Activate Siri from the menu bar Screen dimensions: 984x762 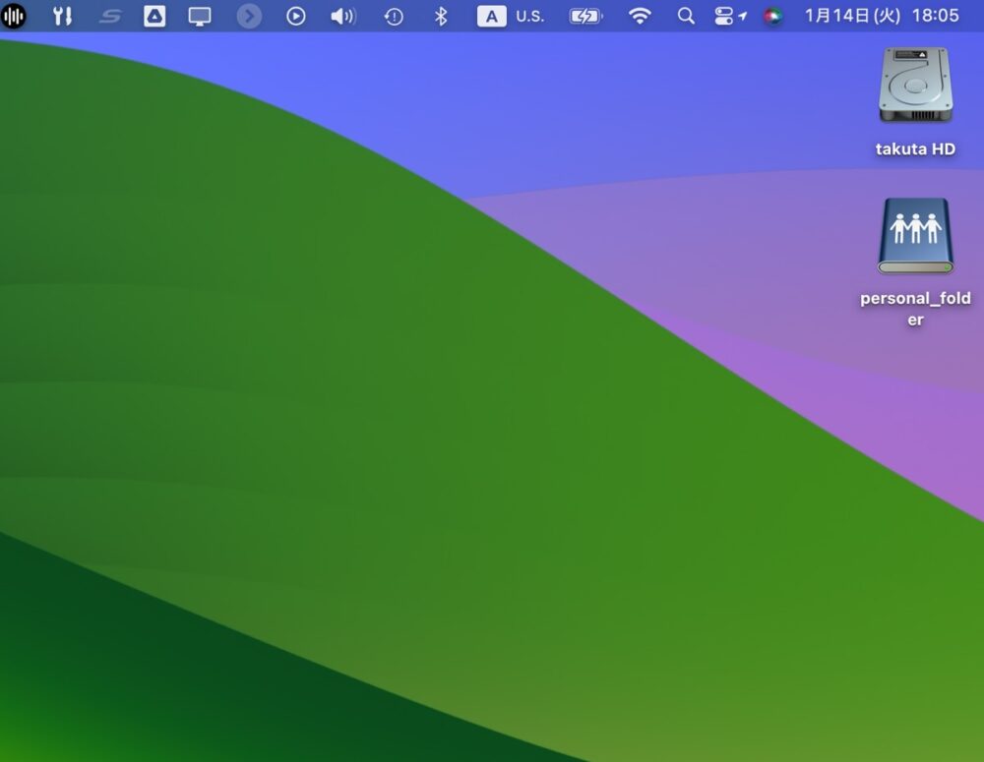[773, 16]
